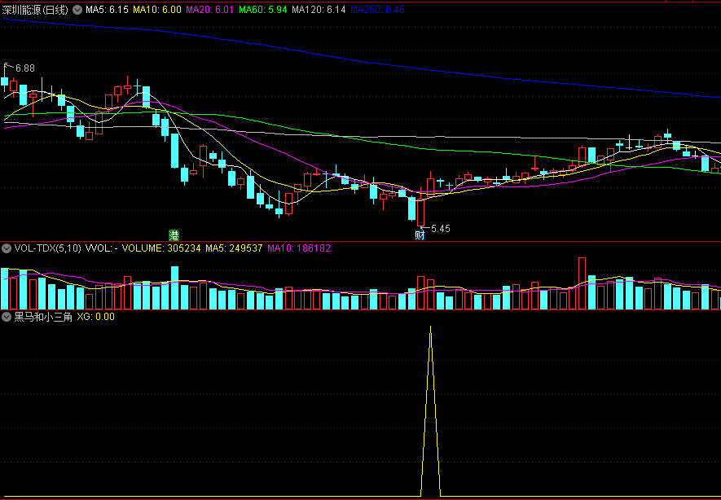Click the yellow XG signal spike peak
The height and width of the screenshot is (500, 721).
click(x=430, y=327)
